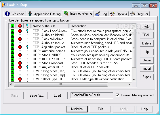Click the block icon on Block Land' Attack row
Screen dimensions: 160x115
point(20,31)
